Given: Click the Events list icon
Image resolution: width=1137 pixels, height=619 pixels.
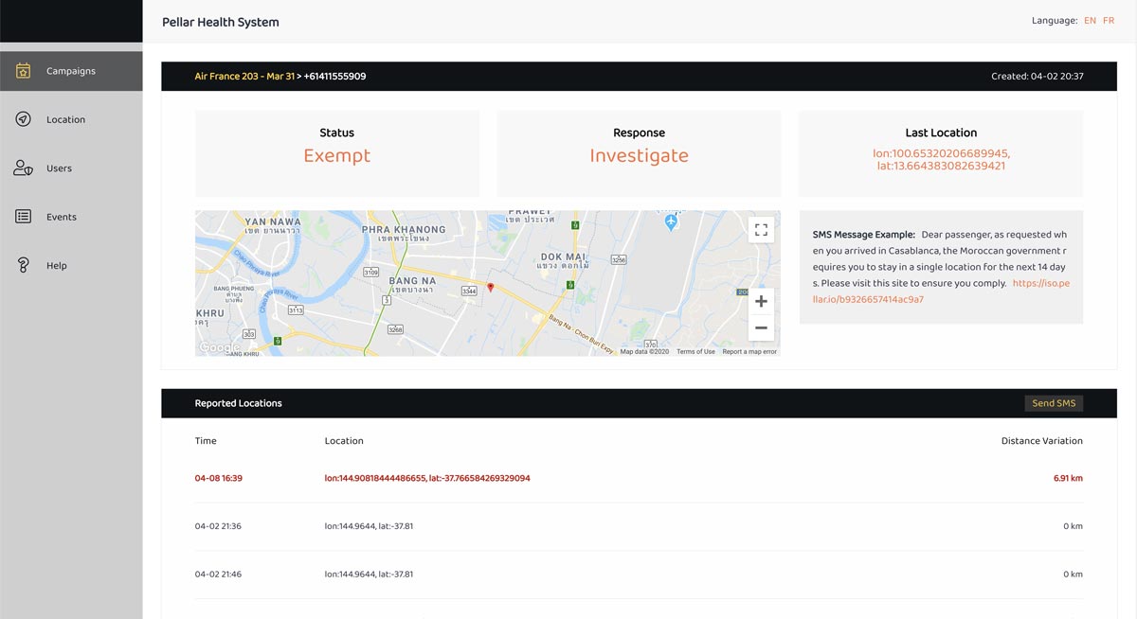Looking at the screenshot, I should (24, 217).
